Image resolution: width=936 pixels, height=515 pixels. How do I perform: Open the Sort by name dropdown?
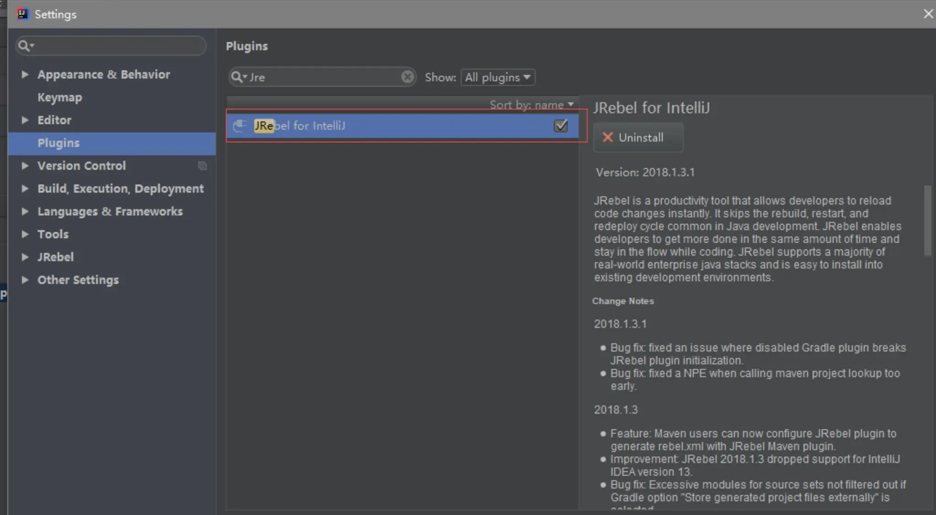point(532,105)
